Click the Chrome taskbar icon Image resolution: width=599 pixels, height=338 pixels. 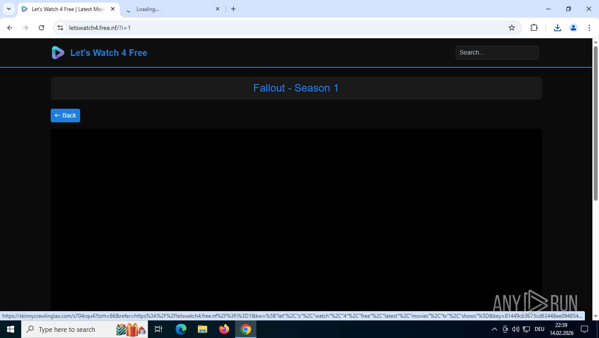click(246, 329)
